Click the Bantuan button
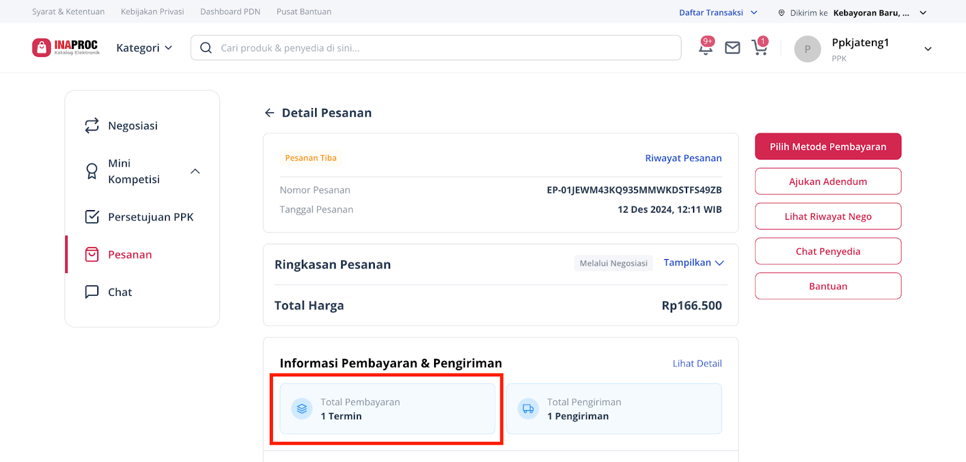Image resolution: width=966 pixels, height=462 pixels. [828, 286]
